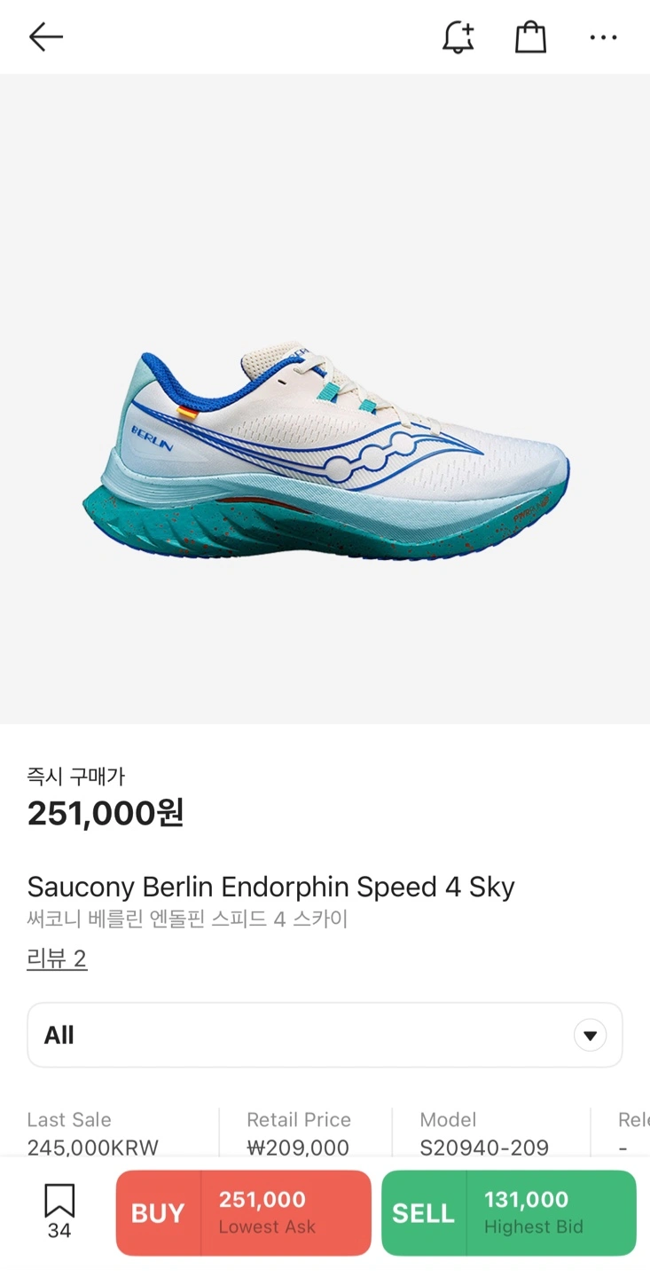Tap the Last Sale 245,000KRW info
The image size is (650, 1278).
pyautogui.click(x=93, y=1133)
